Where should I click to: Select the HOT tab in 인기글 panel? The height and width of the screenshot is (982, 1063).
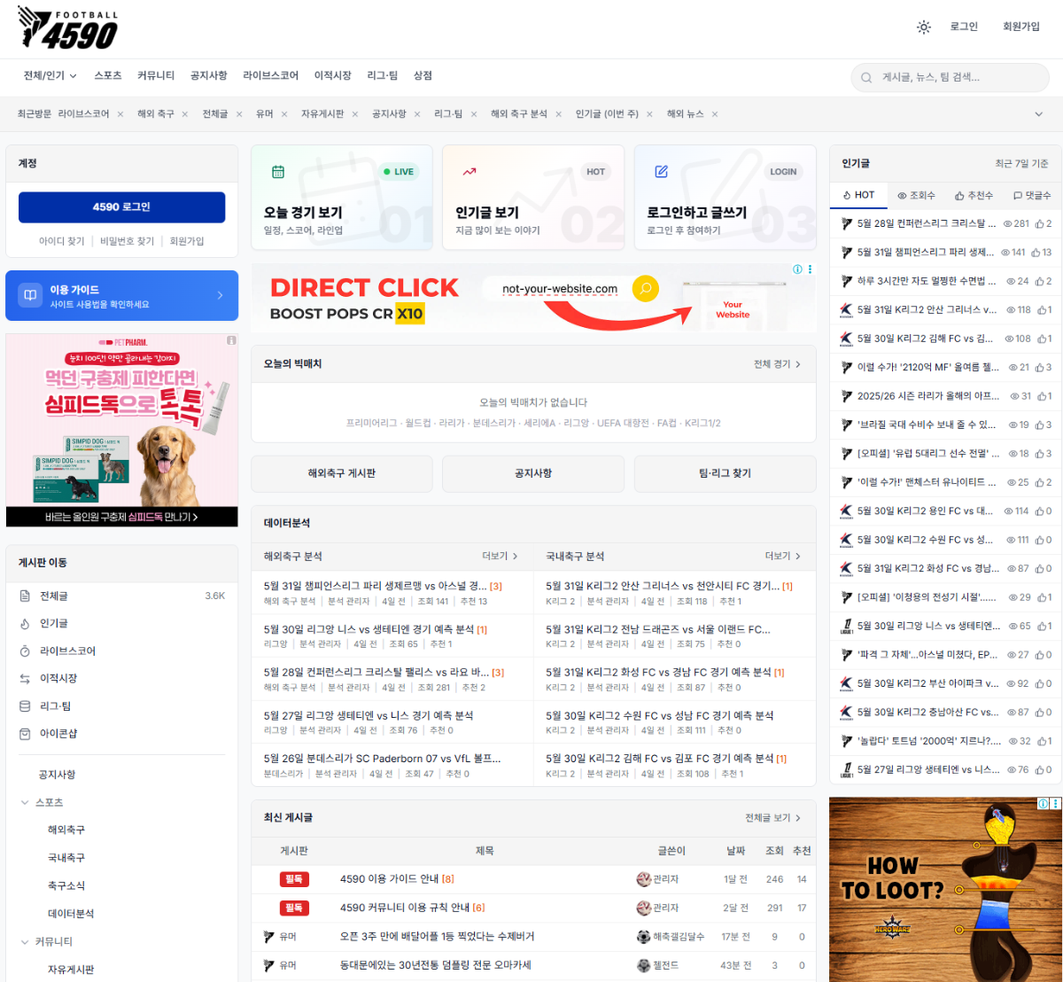coord(858,195)
